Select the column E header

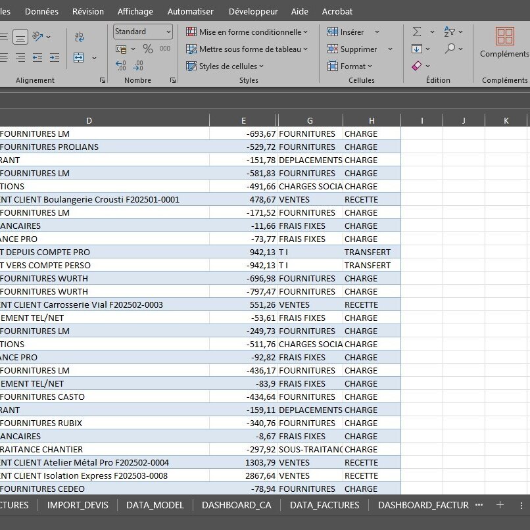coord(243,120)
